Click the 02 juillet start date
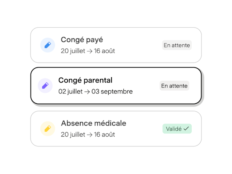Screen dimensions: 232x174 click(70, 91)
